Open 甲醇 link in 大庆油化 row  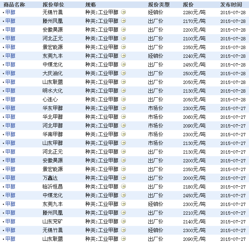10,73
